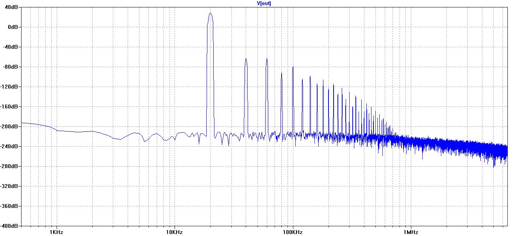Select the 0dB axis label
Image resolution: width=532 pixels, height=236 pixels.
(13, 27)
